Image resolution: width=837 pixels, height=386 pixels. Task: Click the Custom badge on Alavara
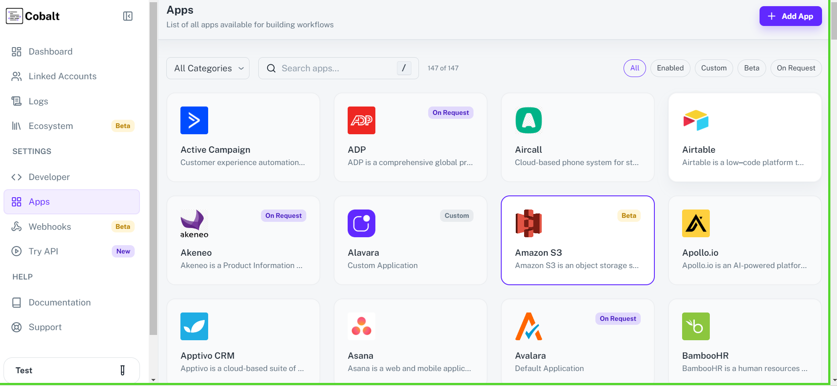[456, 216]
